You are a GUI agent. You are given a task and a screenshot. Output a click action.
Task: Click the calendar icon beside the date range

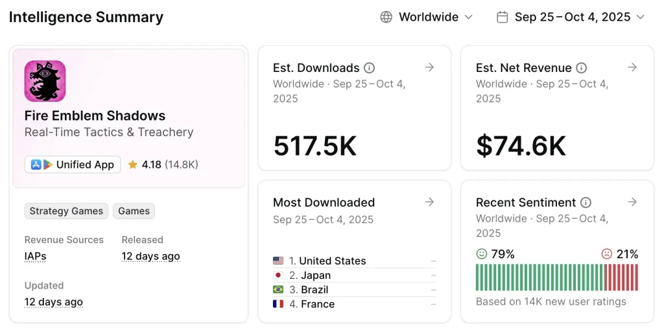[503, 17]
